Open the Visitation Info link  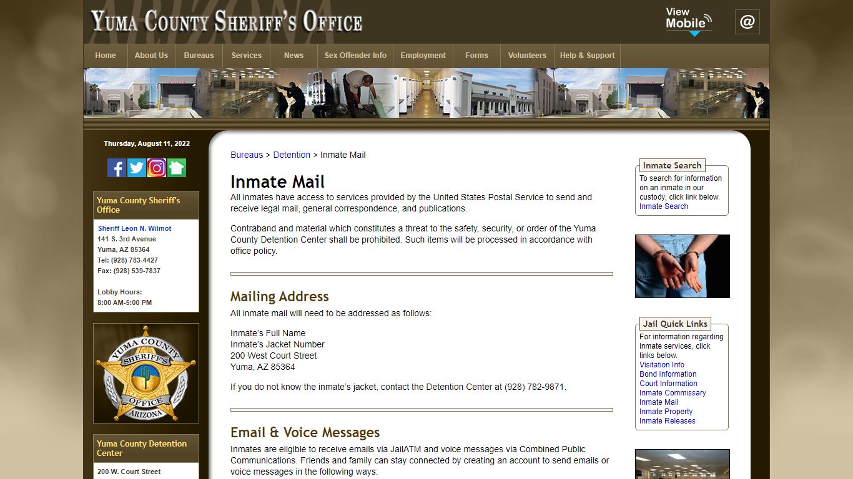(x=662, y=365)
